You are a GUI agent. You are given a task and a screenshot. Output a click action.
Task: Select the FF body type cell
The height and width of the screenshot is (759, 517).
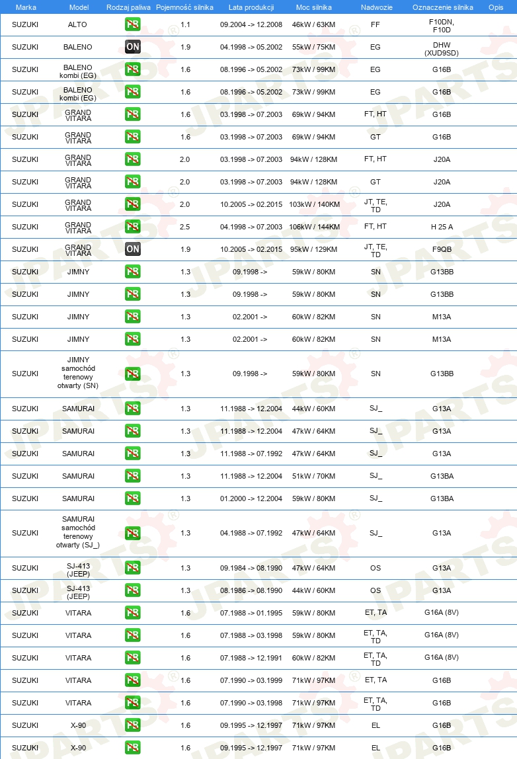click(x=375, y=24)
